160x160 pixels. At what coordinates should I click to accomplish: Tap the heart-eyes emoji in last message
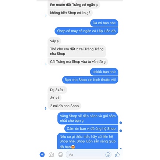click(x=73, y=147)
